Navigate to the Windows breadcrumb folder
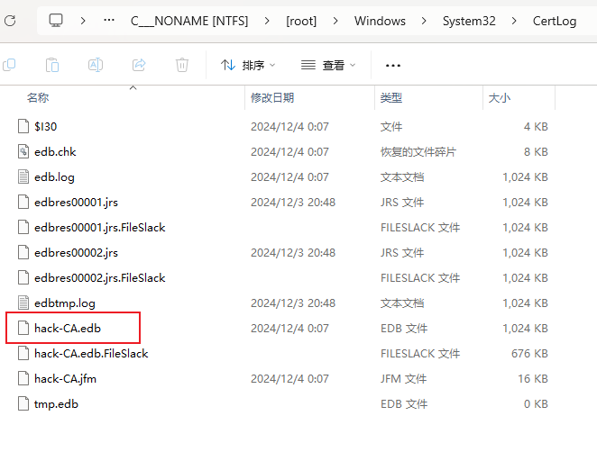The height and width of the screenshot is (470, 597). click(x=380, y=21)
